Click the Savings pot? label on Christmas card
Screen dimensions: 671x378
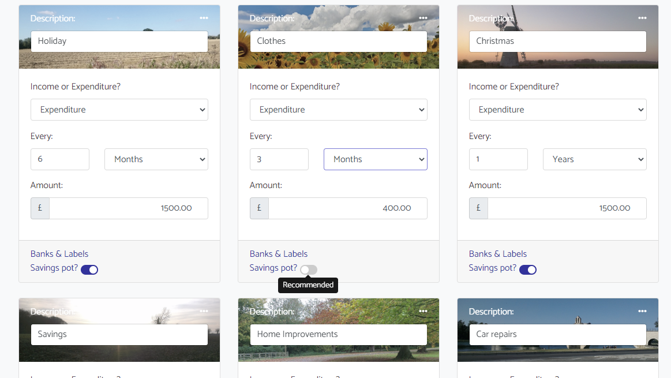pos(493,268)
